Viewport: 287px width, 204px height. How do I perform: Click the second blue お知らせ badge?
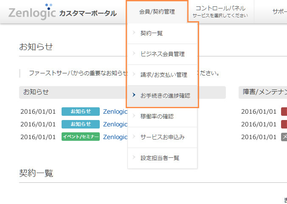point(81,124)
